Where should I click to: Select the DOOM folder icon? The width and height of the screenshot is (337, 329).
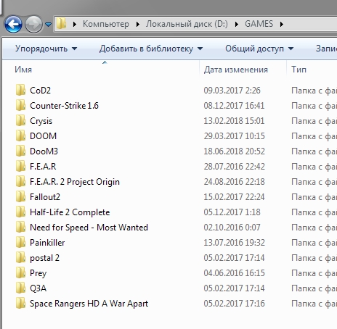20,136
